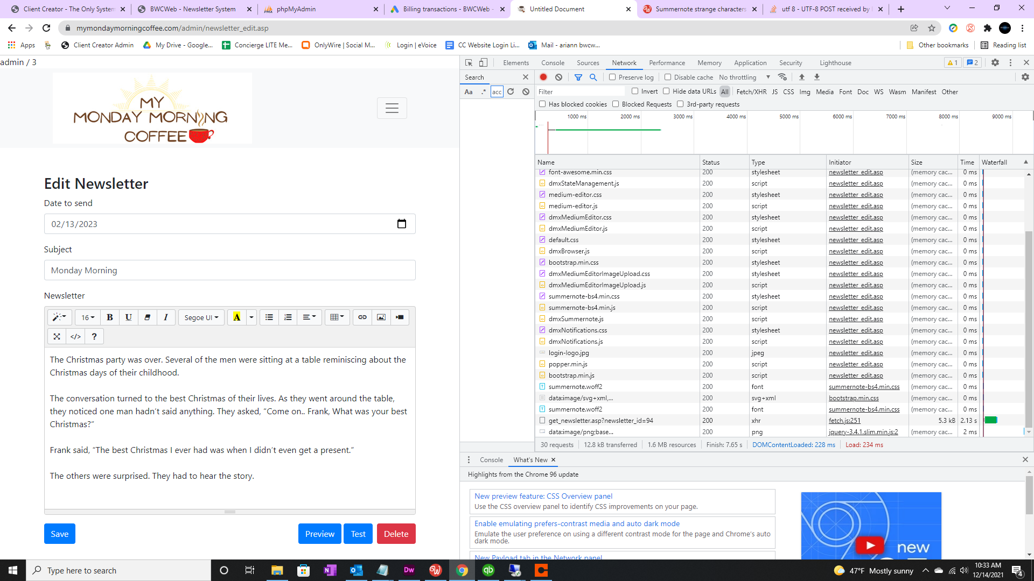Click the import HAR file upload icon

coord(802,77)
